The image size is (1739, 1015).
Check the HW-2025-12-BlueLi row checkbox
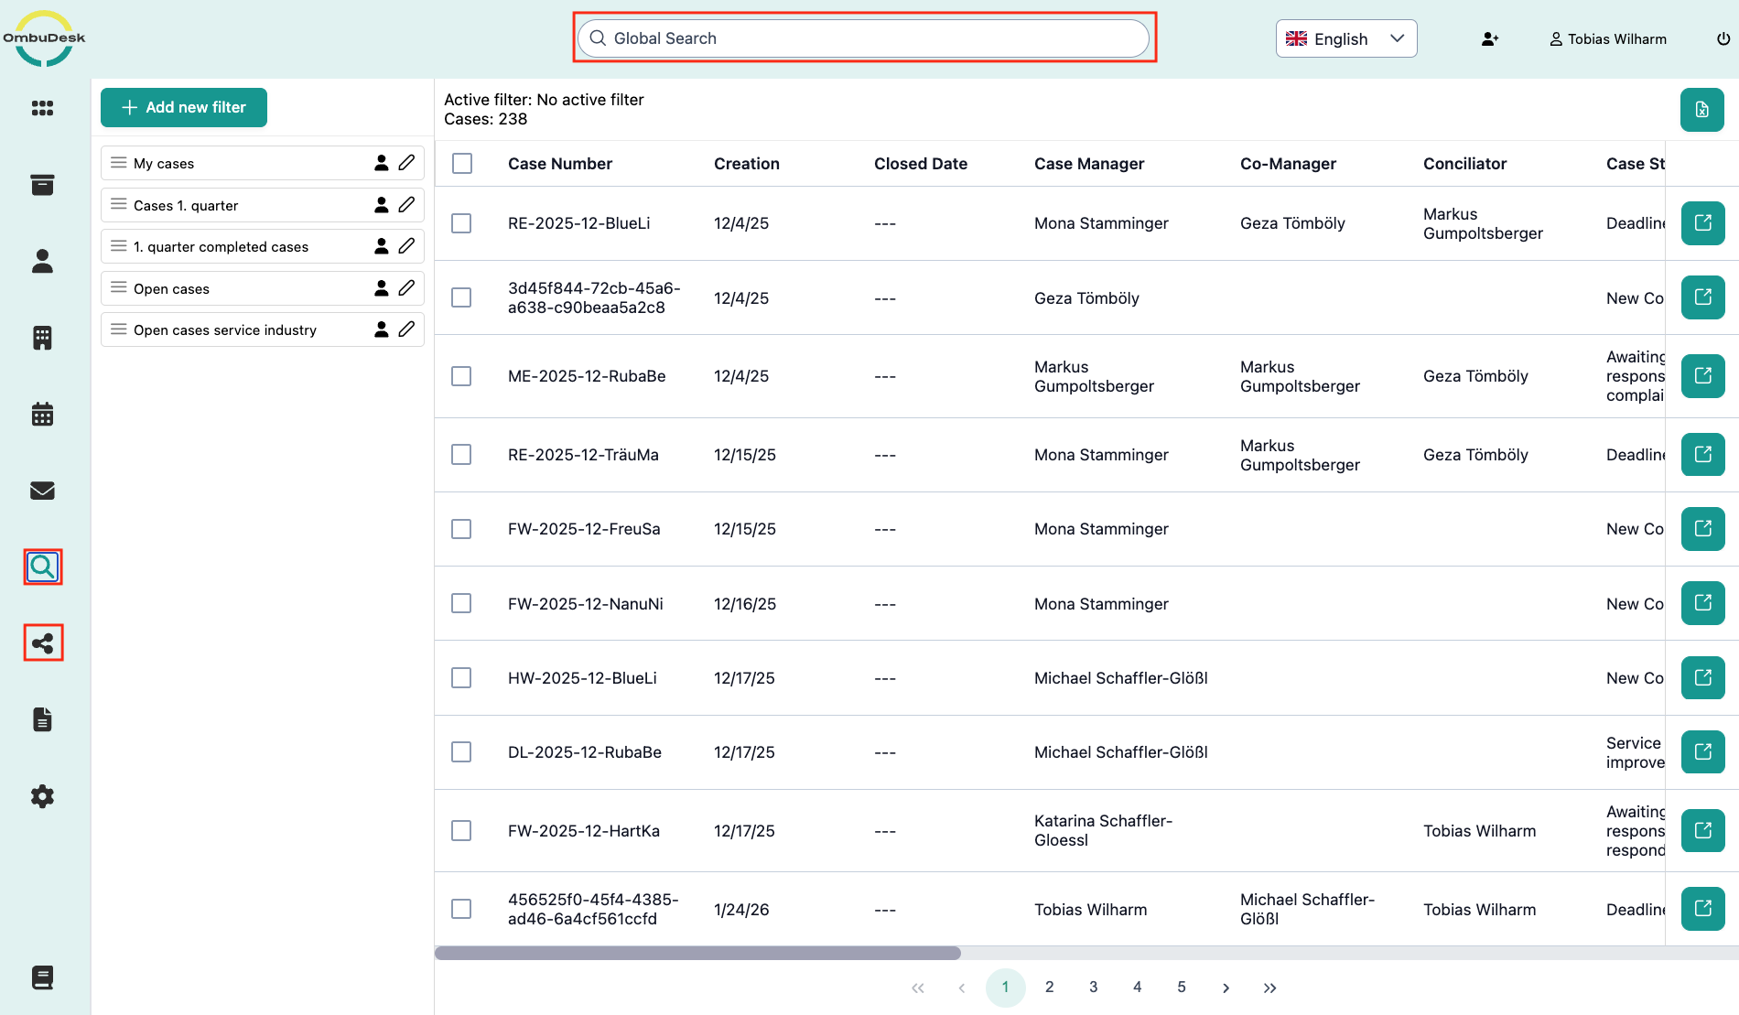(461, 678)
